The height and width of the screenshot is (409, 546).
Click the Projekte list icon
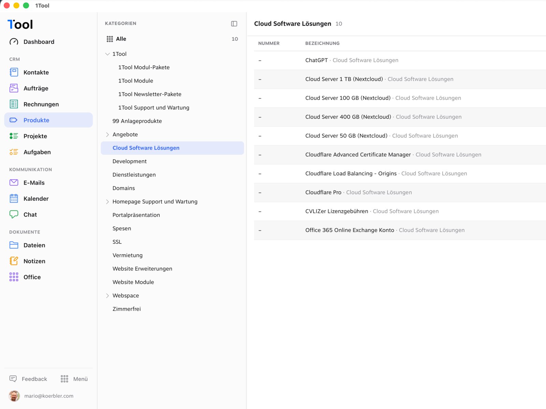14,136
